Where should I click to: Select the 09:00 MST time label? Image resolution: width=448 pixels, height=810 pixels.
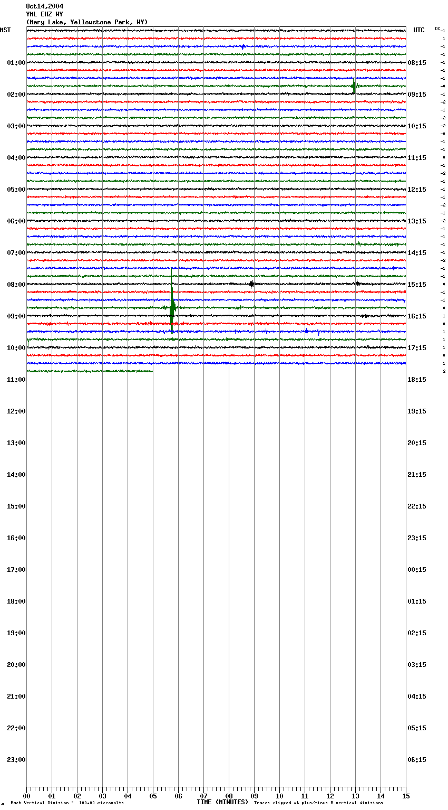tap(16, 316)
